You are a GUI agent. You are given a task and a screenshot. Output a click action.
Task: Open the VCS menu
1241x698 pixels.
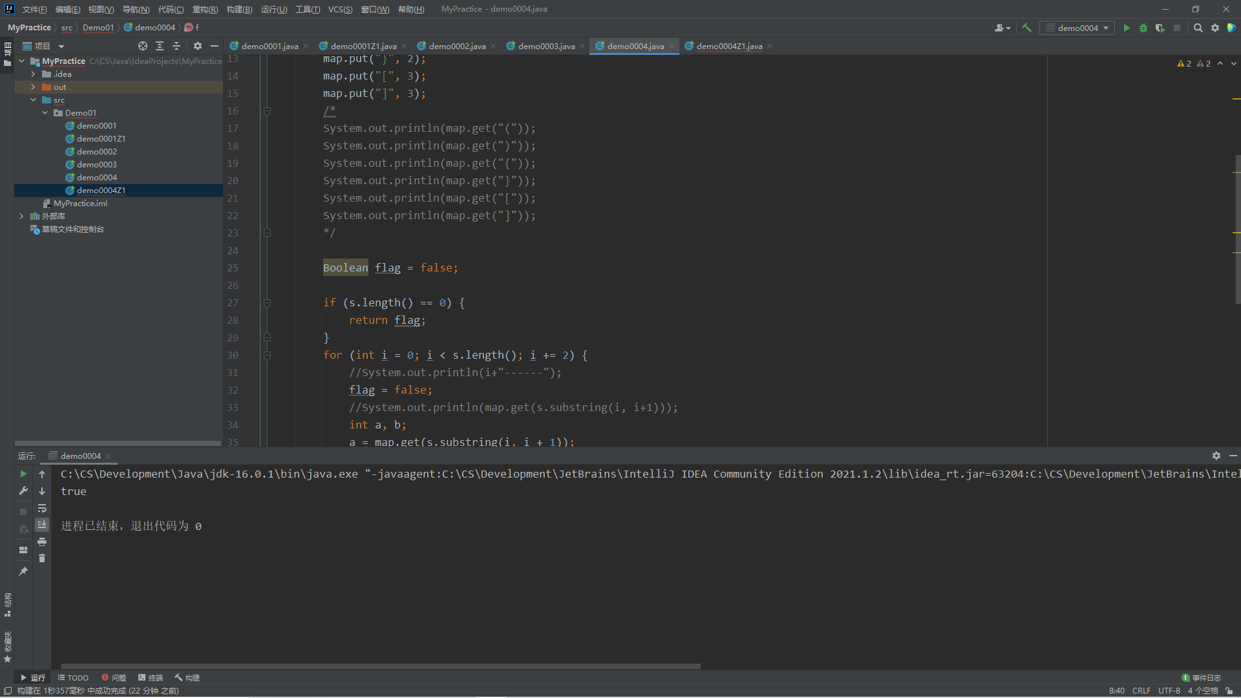[340, 9]
